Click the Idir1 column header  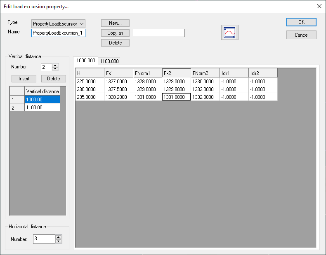pos(234,73)
